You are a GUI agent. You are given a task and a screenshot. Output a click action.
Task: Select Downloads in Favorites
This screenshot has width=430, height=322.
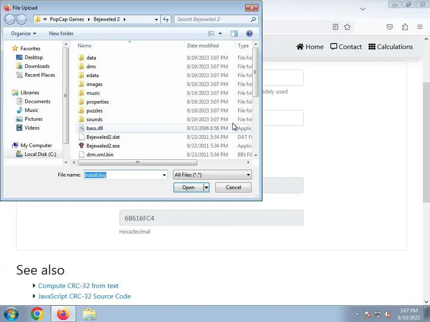pos(37,66)
